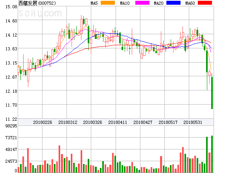The height and width of the screenshot is (173, 236).
Task: Click the MA60 legend label
Action: click(190, 3)
